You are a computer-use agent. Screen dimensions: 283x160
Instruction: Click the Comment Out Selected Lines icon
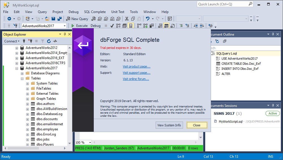pos(181,26)
